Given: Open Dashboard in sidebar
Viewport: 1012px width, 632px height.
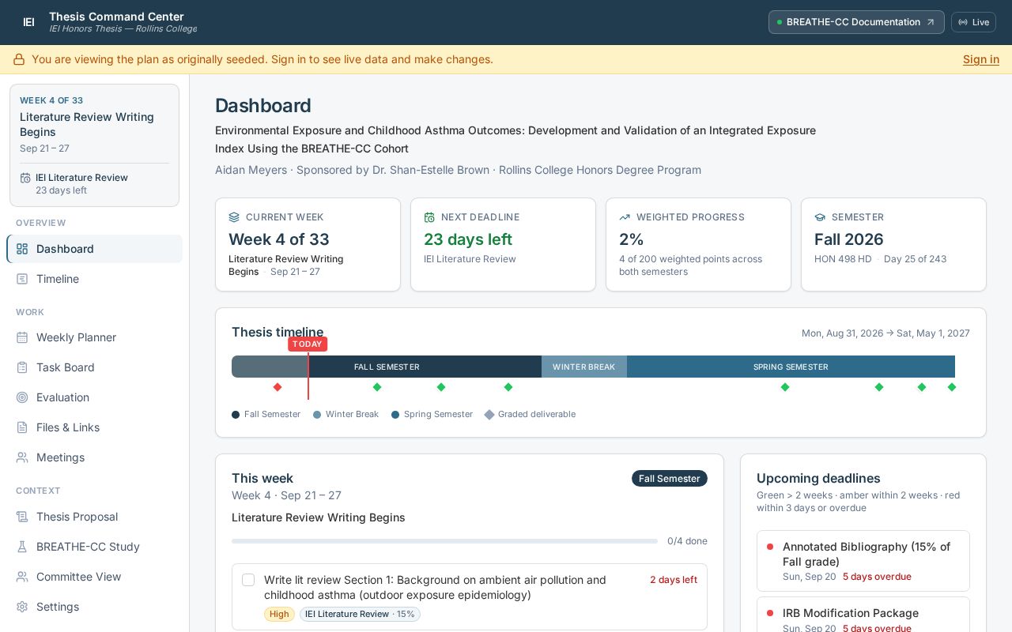Looking at the screenshot, I should pyautogui.click(x=94, y=249).
